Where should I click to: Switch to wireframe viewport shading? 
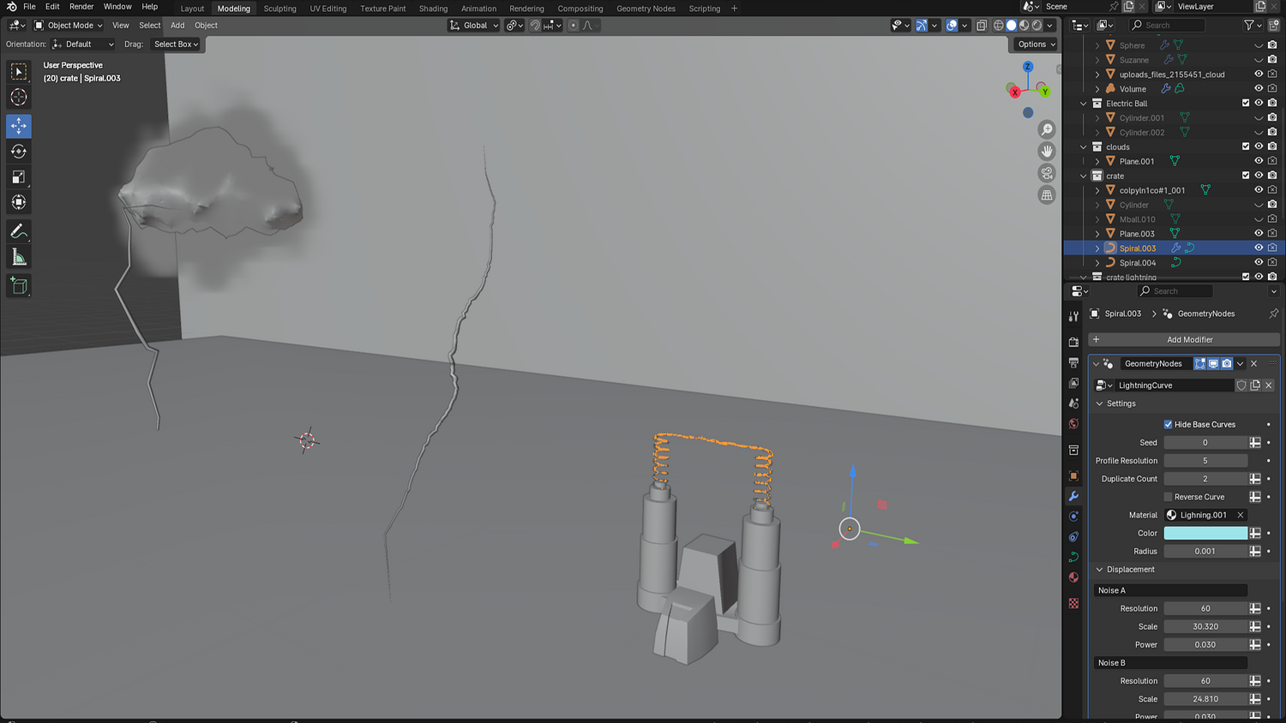(999, 26)
